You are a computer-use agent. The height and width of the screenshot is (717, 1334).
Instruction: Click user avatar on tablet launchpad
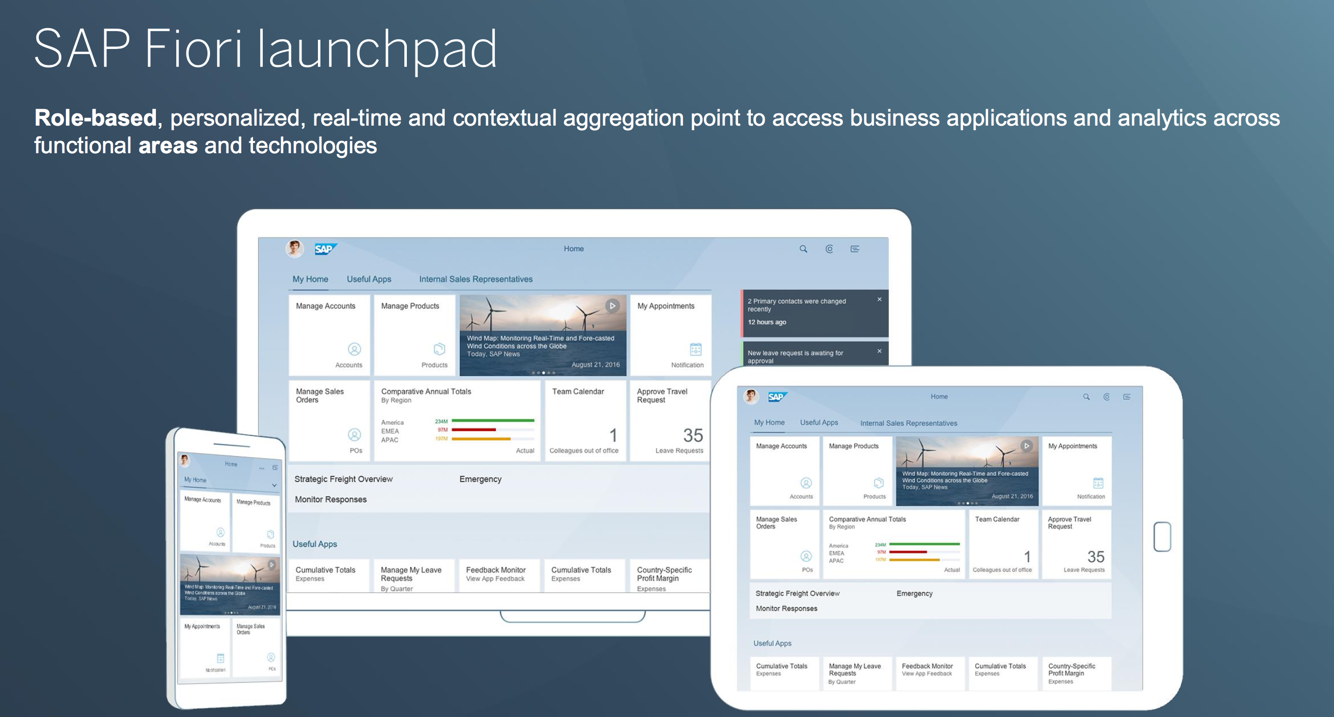pos(751,396)
